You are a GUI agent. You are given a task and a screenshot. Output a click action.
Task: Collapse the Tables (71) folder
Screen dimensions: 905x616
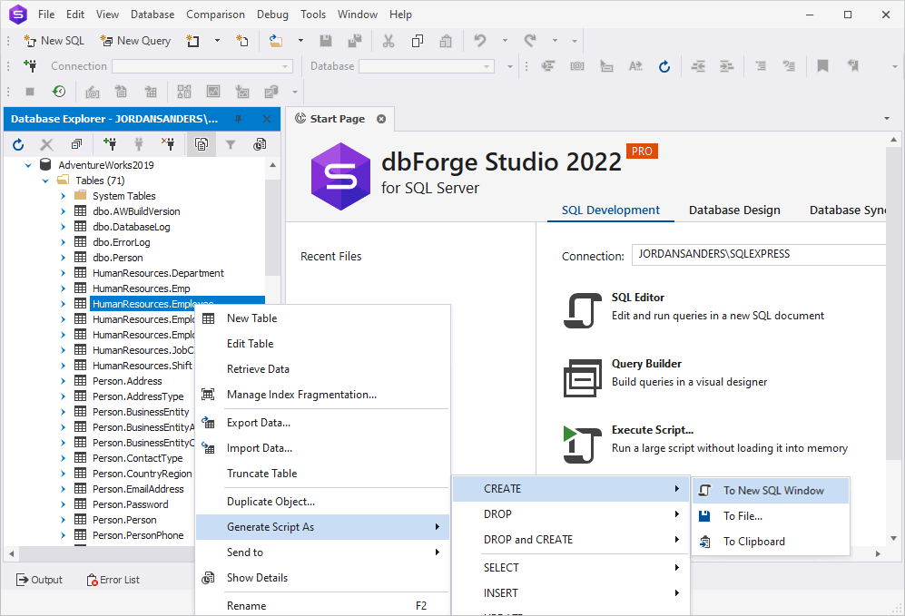[45, 181]
